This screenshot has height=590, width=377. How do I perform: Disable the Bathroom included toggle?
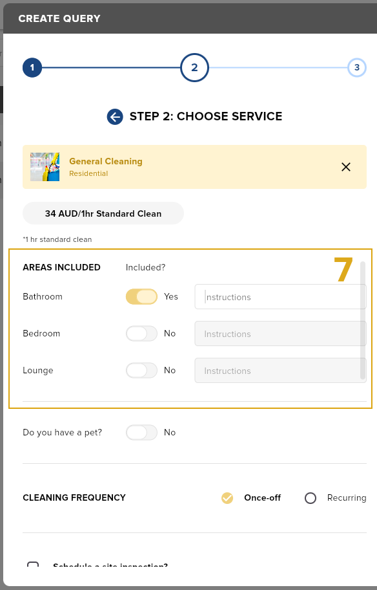coord(141,296)
